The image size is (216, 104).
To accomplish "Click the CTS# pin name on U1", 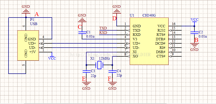I will pyautogui.click(x=161, y=56).
